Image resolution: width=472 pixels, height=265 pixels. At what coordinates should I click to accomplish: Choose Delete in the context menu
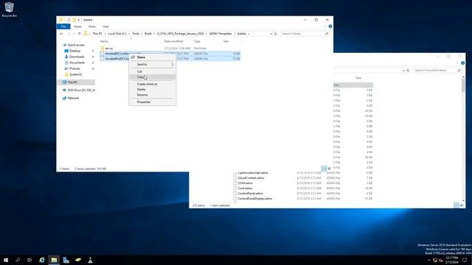153,90
